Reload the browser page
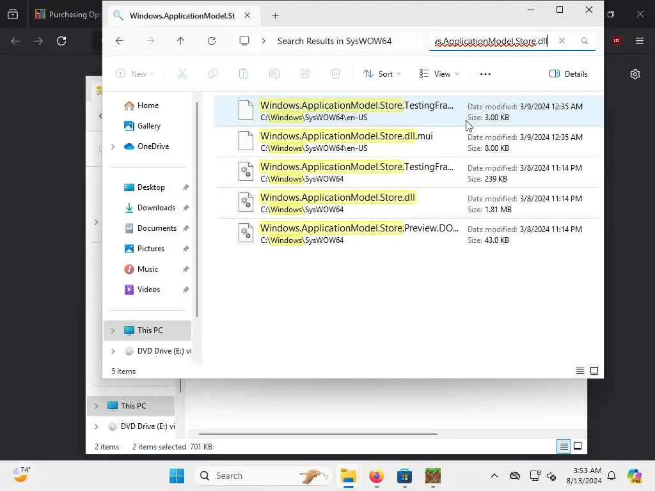Screen dimensions: 655x491 (61, 41)
